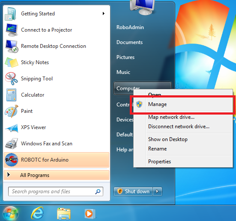The image size is (236, 221).
Task: Click the Shut down button
Action: [133, 192]
